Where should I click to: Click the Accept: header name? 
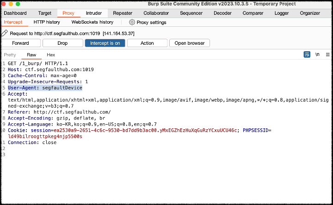[x=18, y=94]
